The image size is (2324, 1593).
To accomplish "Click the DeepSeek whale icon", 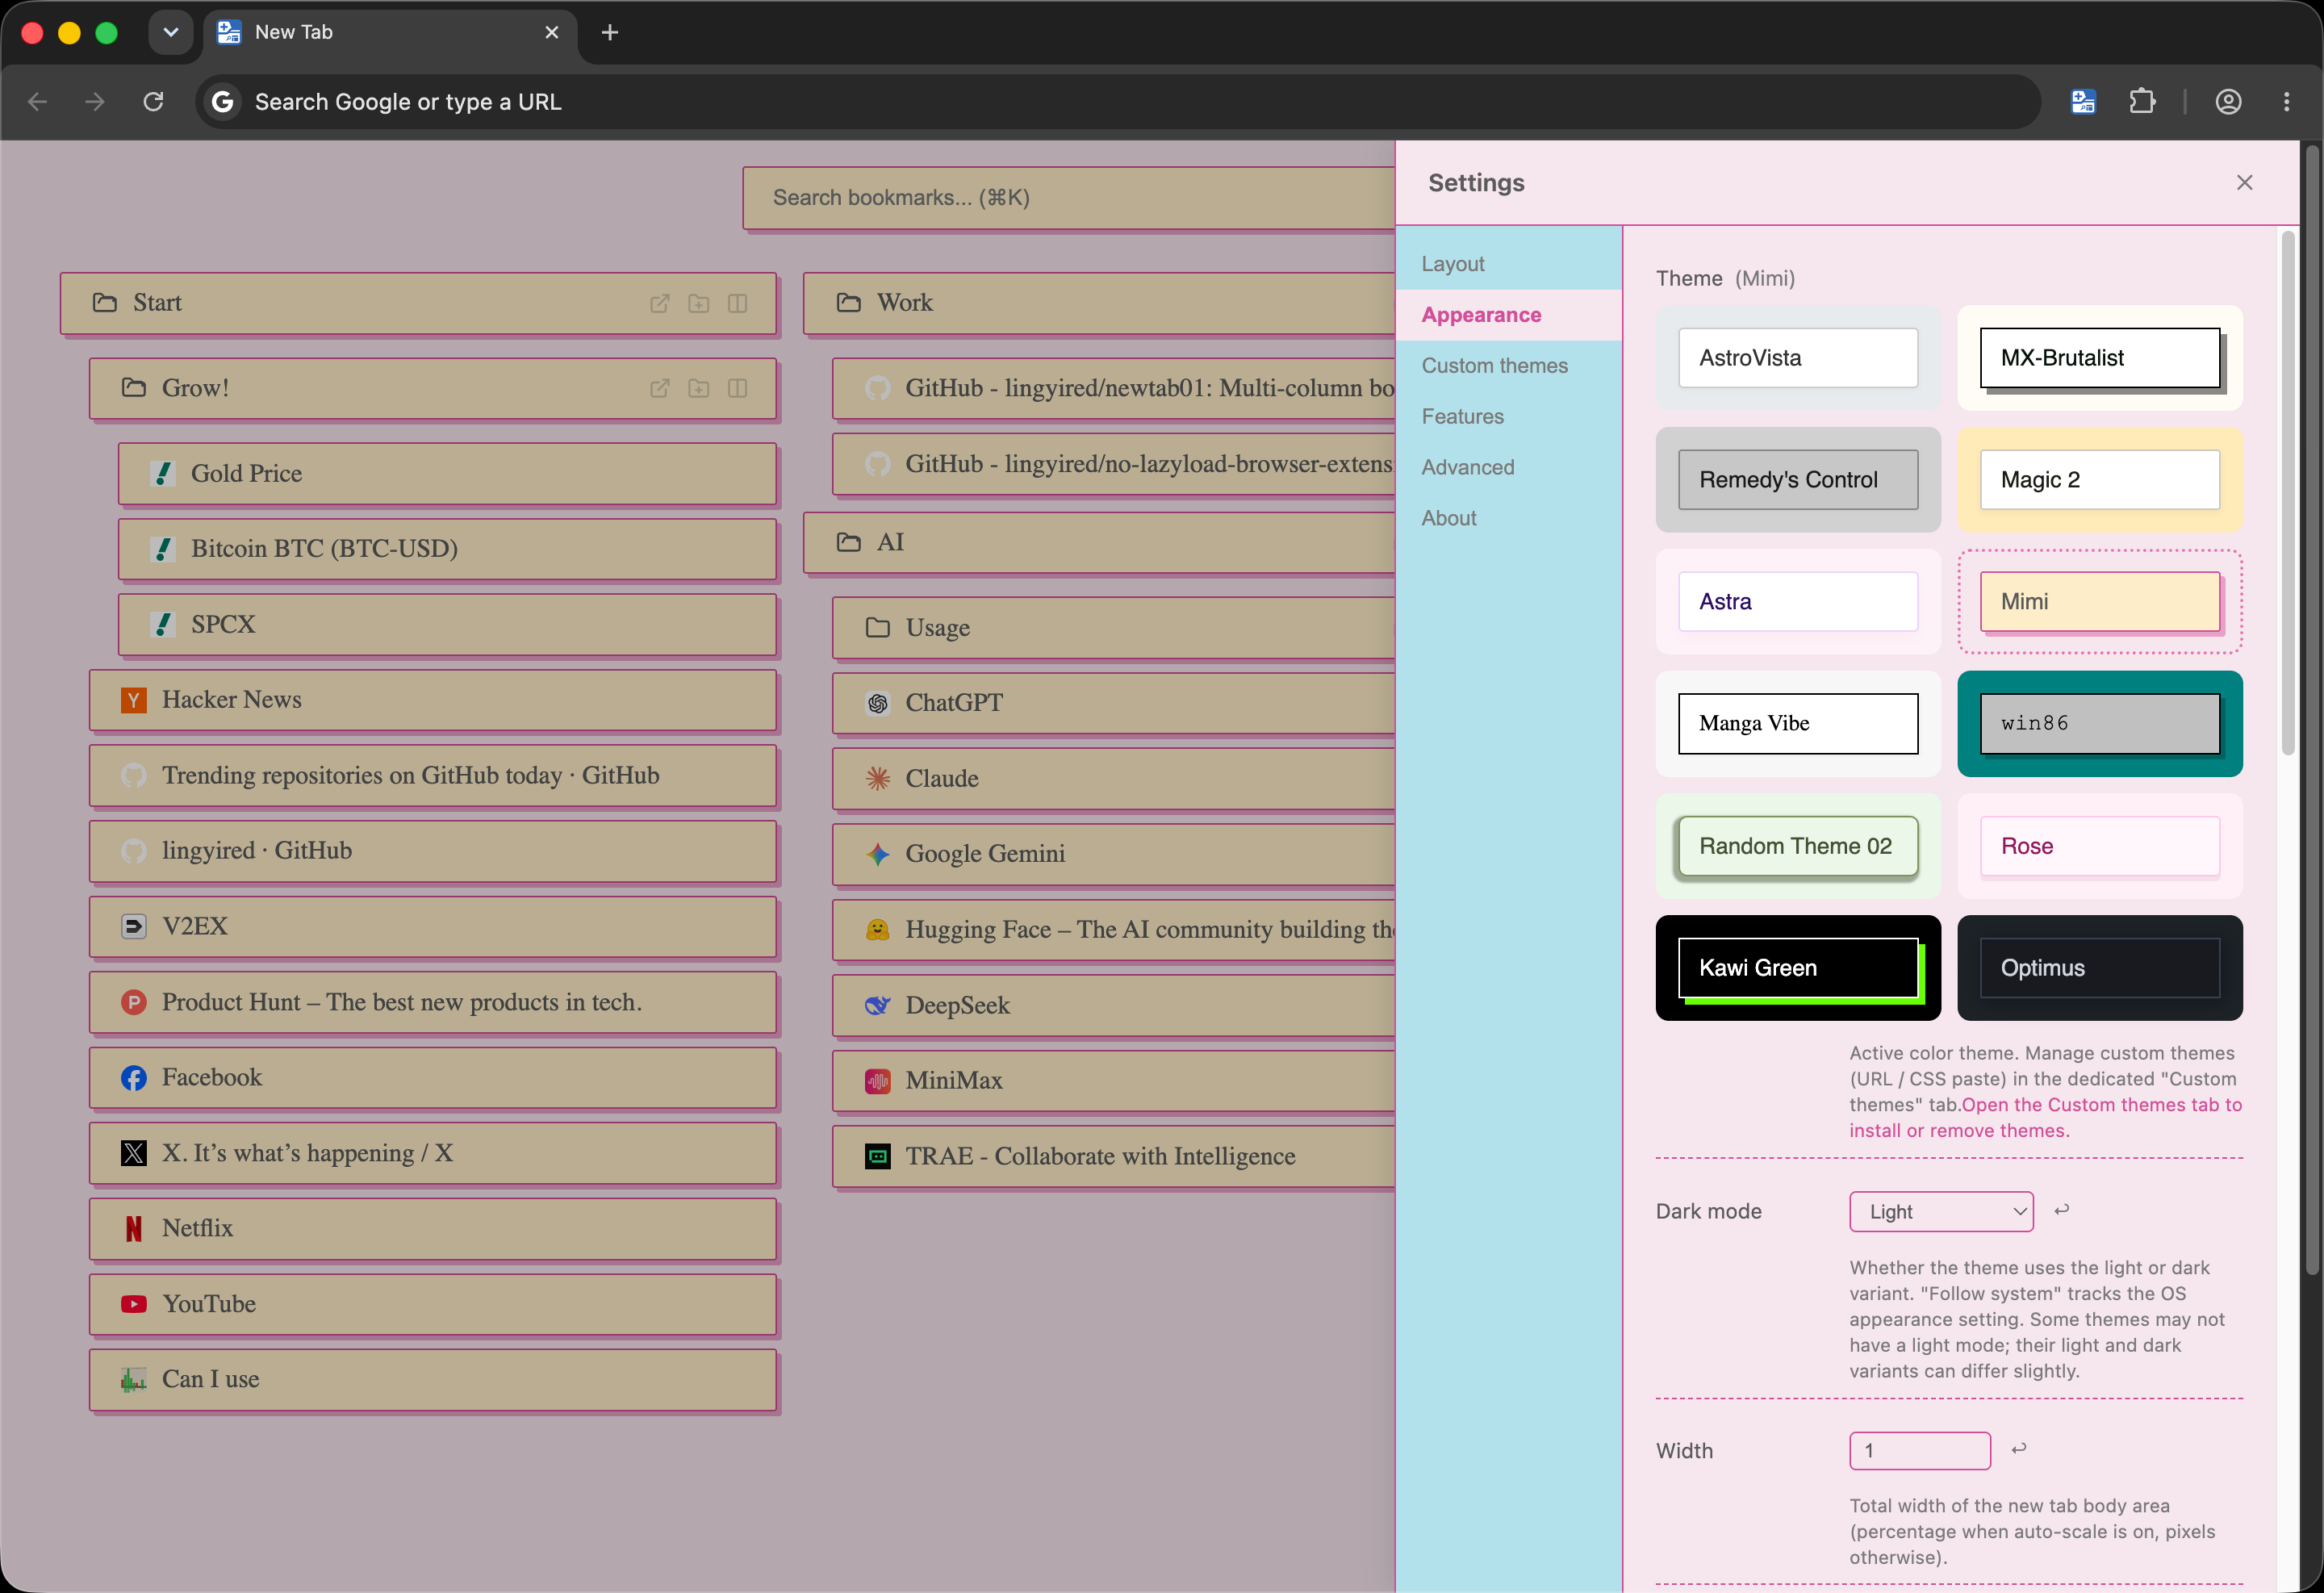I will pyautogui.click(x=878, y=1005).
